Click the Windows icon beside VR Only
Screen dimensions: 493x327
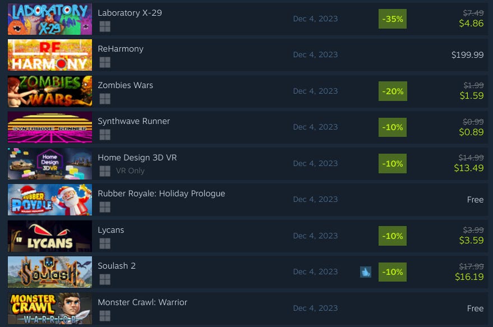point(105,171)
